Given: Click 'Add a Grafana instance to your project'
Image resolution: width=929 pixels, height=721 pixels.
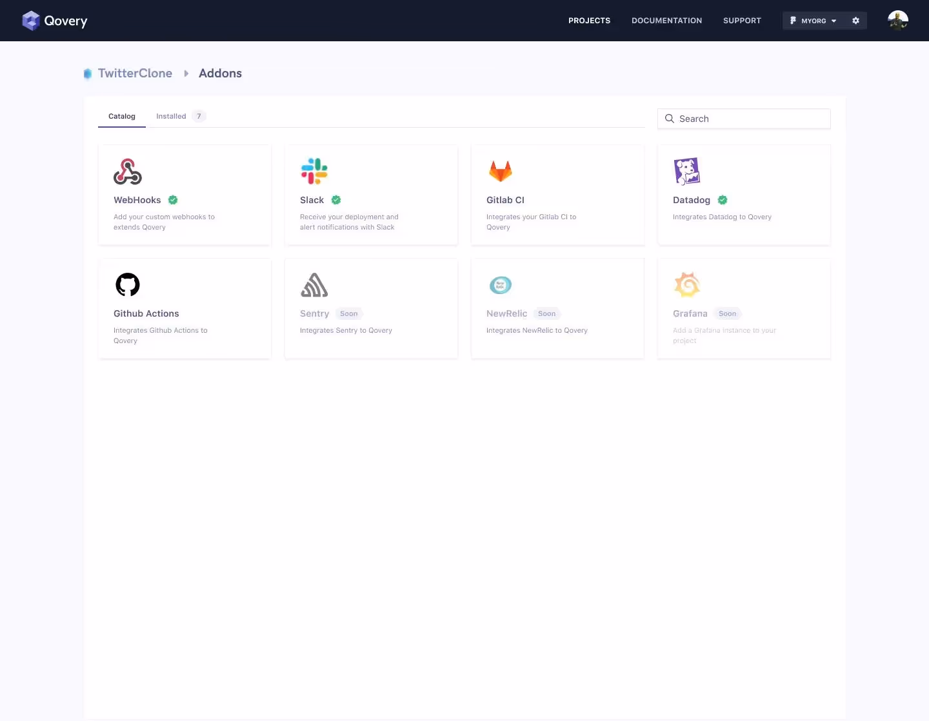Looking at the screenshot, I should [x=724, y=335].
